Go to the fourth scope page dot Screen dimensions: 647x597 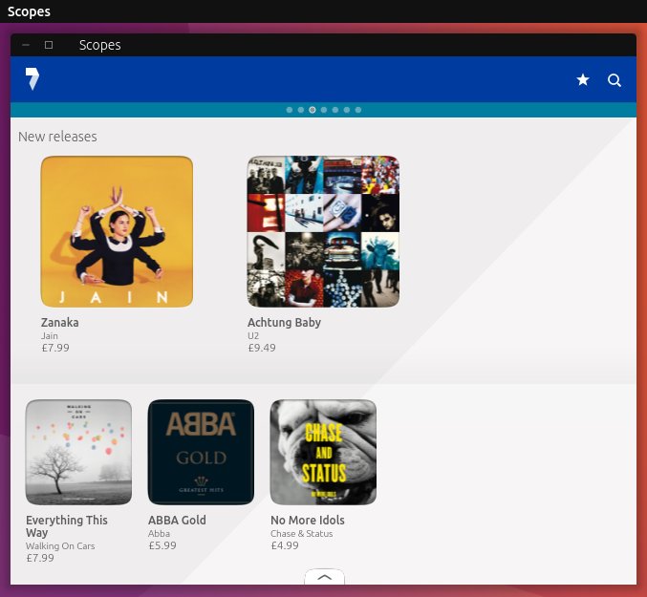pos(324,110)
